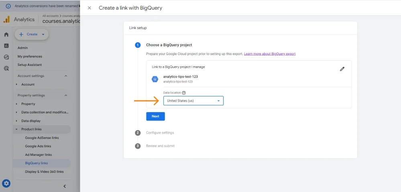Click the All accounts breadcrumb
The height and width of the screenshot is (192, 401).
tap(51, 16)
